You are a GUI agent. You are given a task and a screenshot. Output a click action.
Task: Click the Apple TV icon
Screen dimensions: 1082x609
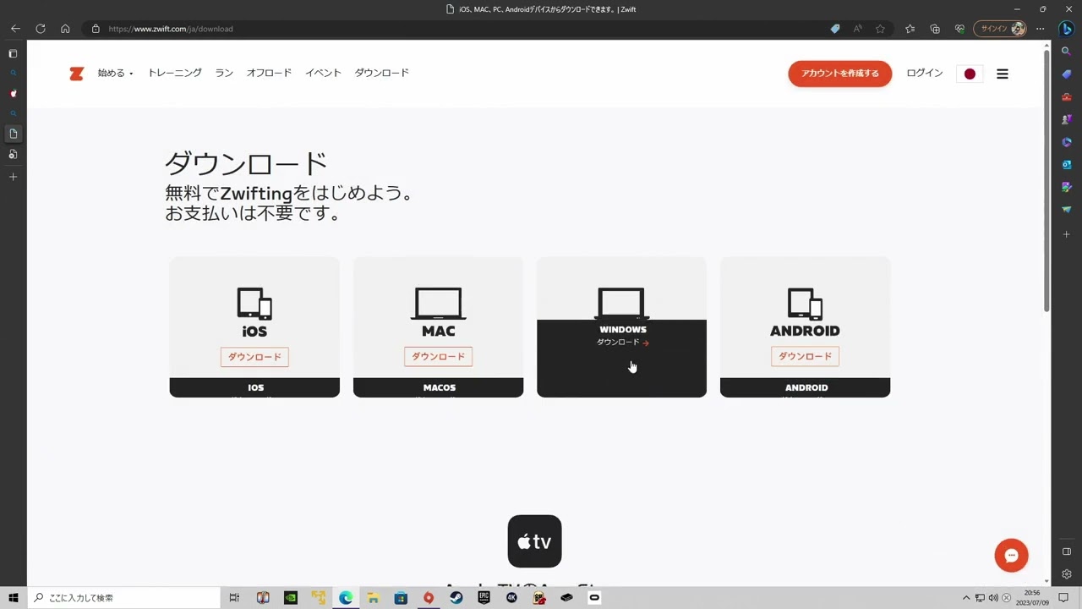point(534,541)
